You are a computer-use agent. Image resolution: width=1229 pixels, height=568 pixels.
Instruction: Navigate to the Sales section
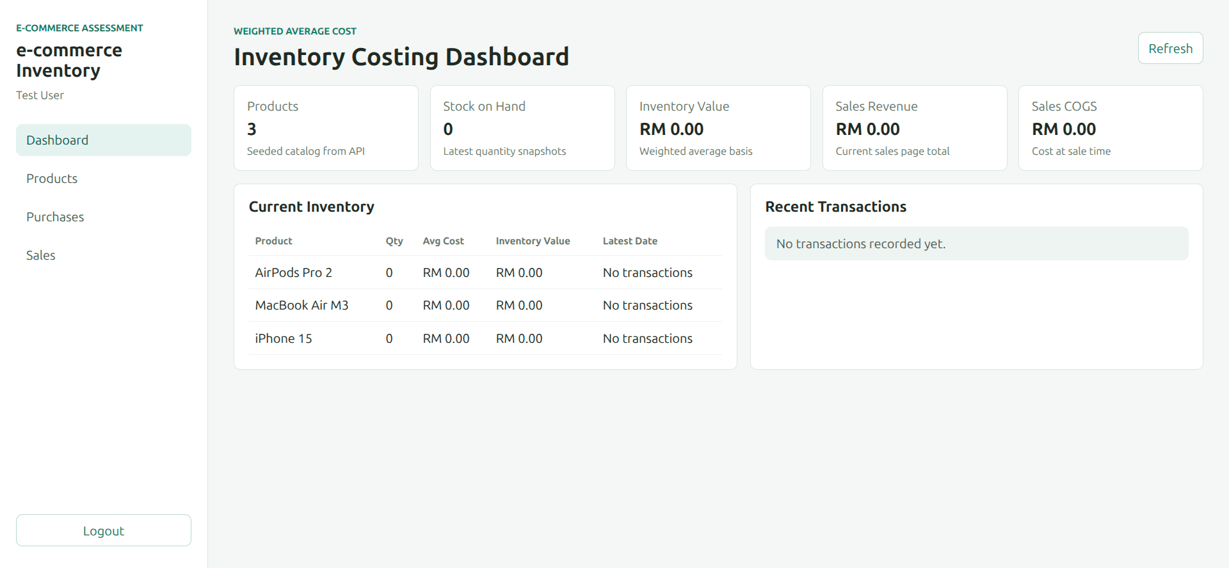104,255
